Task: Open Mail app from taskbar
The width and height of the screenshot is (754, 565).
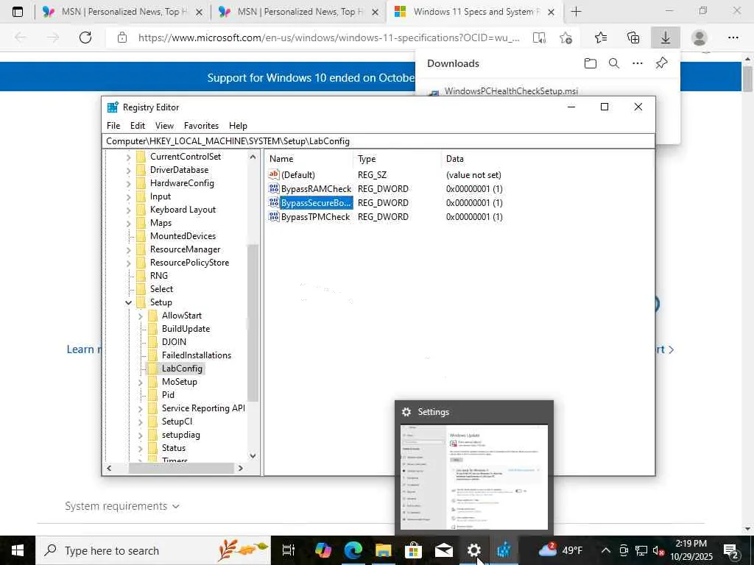Action: pyautogui.click(x=443, y=550)
